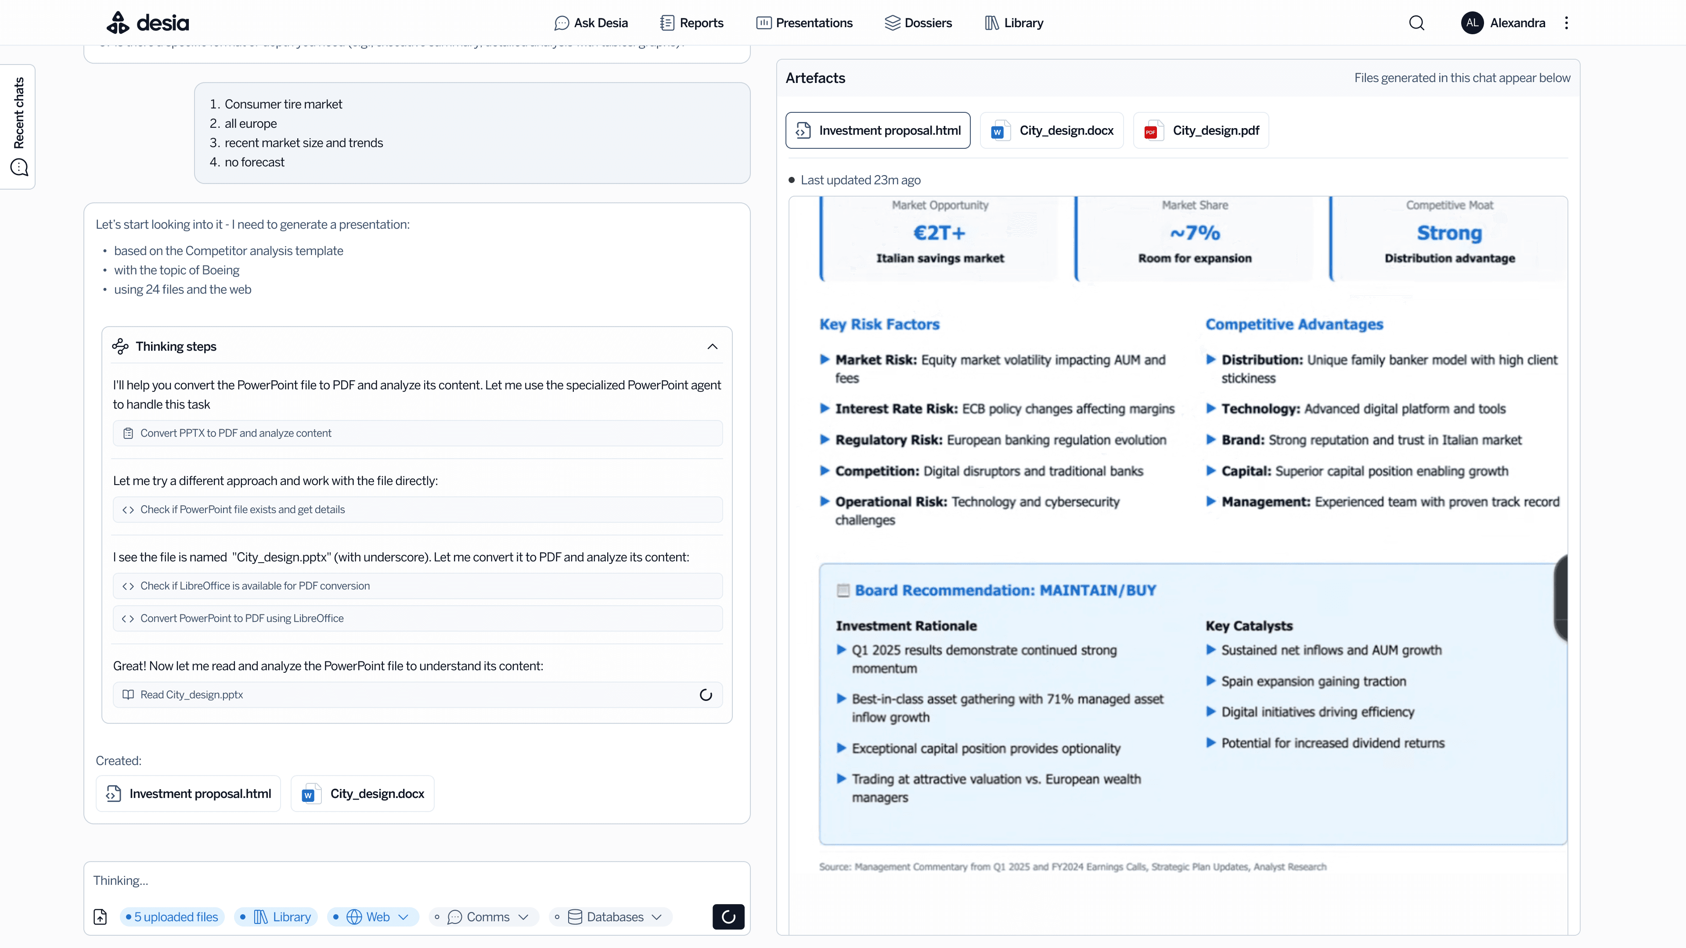Click the upload file icon in composer
The height and width of the screenshot is (948, 1686).
100,916
